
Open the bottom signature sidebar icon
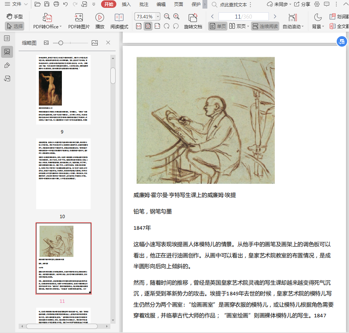click(7, 78)
